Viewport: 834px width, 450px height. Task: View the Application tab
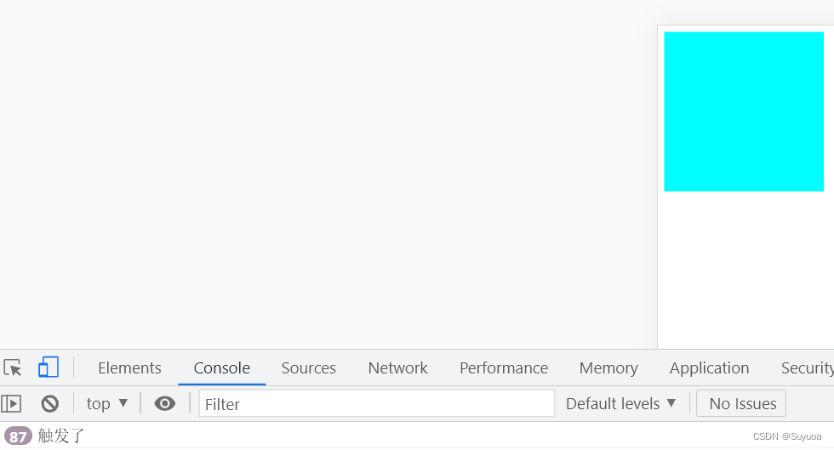[709, 368]
